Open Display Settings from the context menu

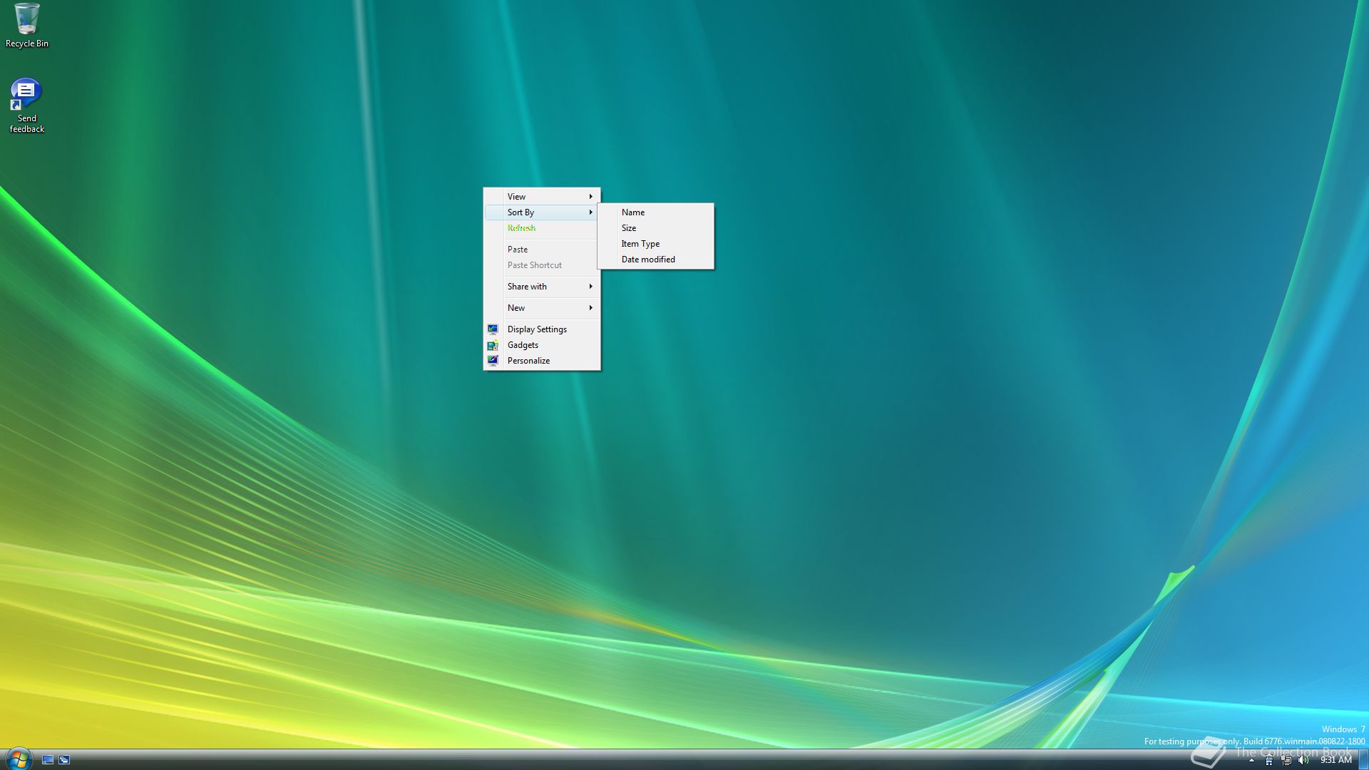[x=542, y=329]
